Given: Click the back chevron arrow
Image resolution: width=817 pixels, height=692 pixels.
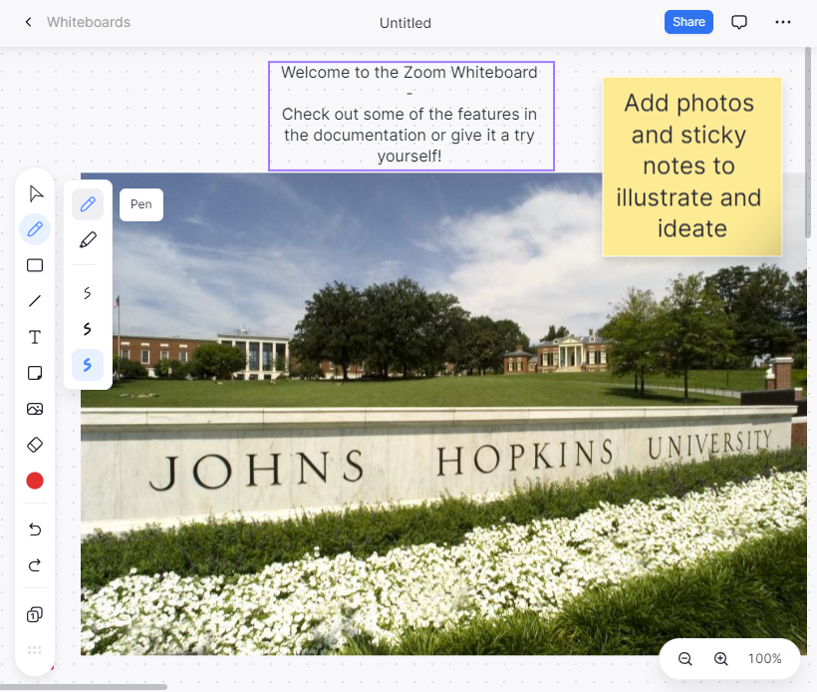Looking at the screenshot, I should (28, 22).
